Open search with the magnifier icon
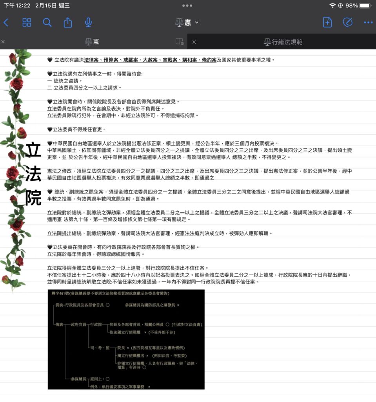Viewport: 376px width, 402px height. [x=47, y=22]
